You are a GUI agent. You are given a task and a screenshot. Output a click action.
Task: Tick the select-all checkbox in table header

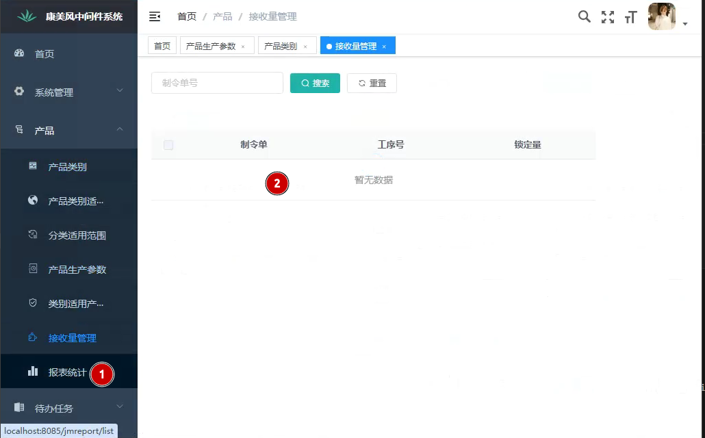click(168, 145)
